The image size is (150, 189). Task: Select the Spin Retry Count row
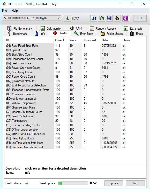(70, 72)
